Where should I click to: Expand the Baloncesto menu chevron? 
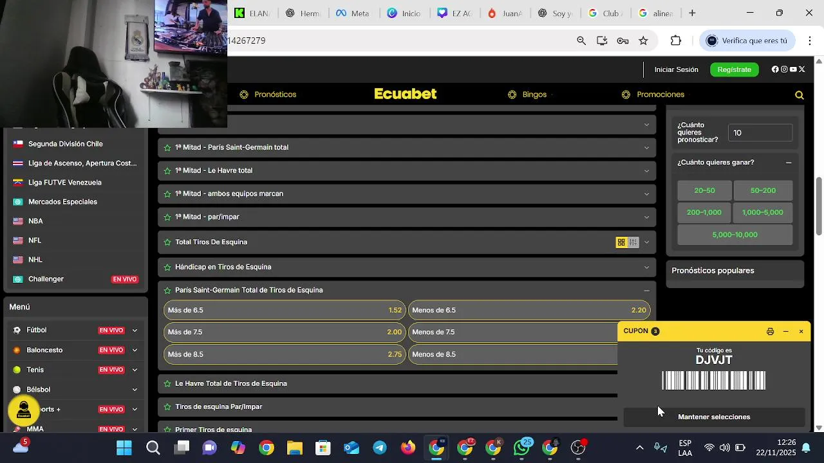point(135,350)
